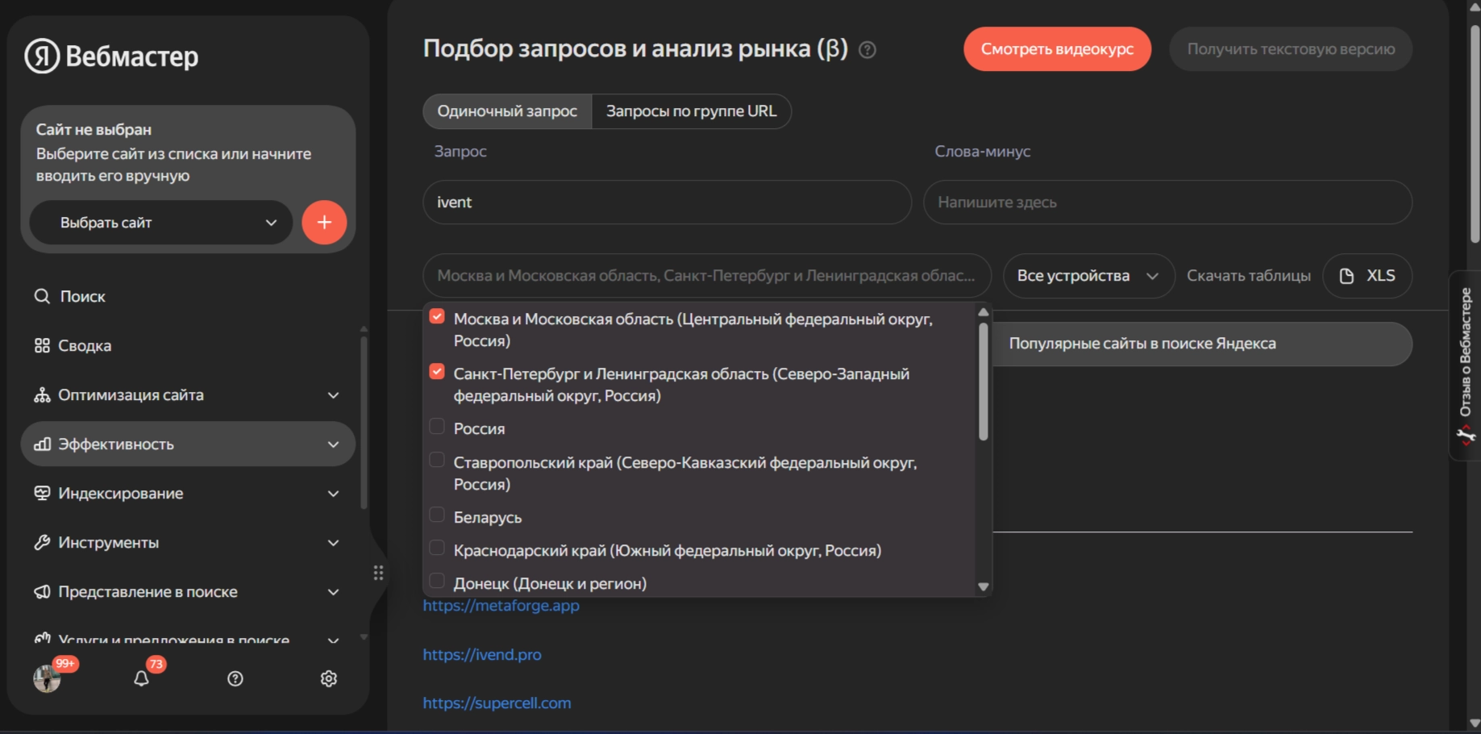Open the https://ivend.pro link
The width and height of the screenshot is (1481, 734).
482,654
